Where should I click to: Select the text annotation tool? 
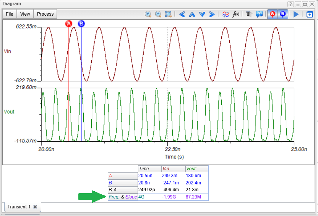(x=249, y=14)
